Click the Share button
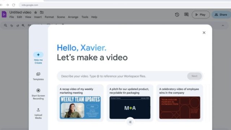 221,14
